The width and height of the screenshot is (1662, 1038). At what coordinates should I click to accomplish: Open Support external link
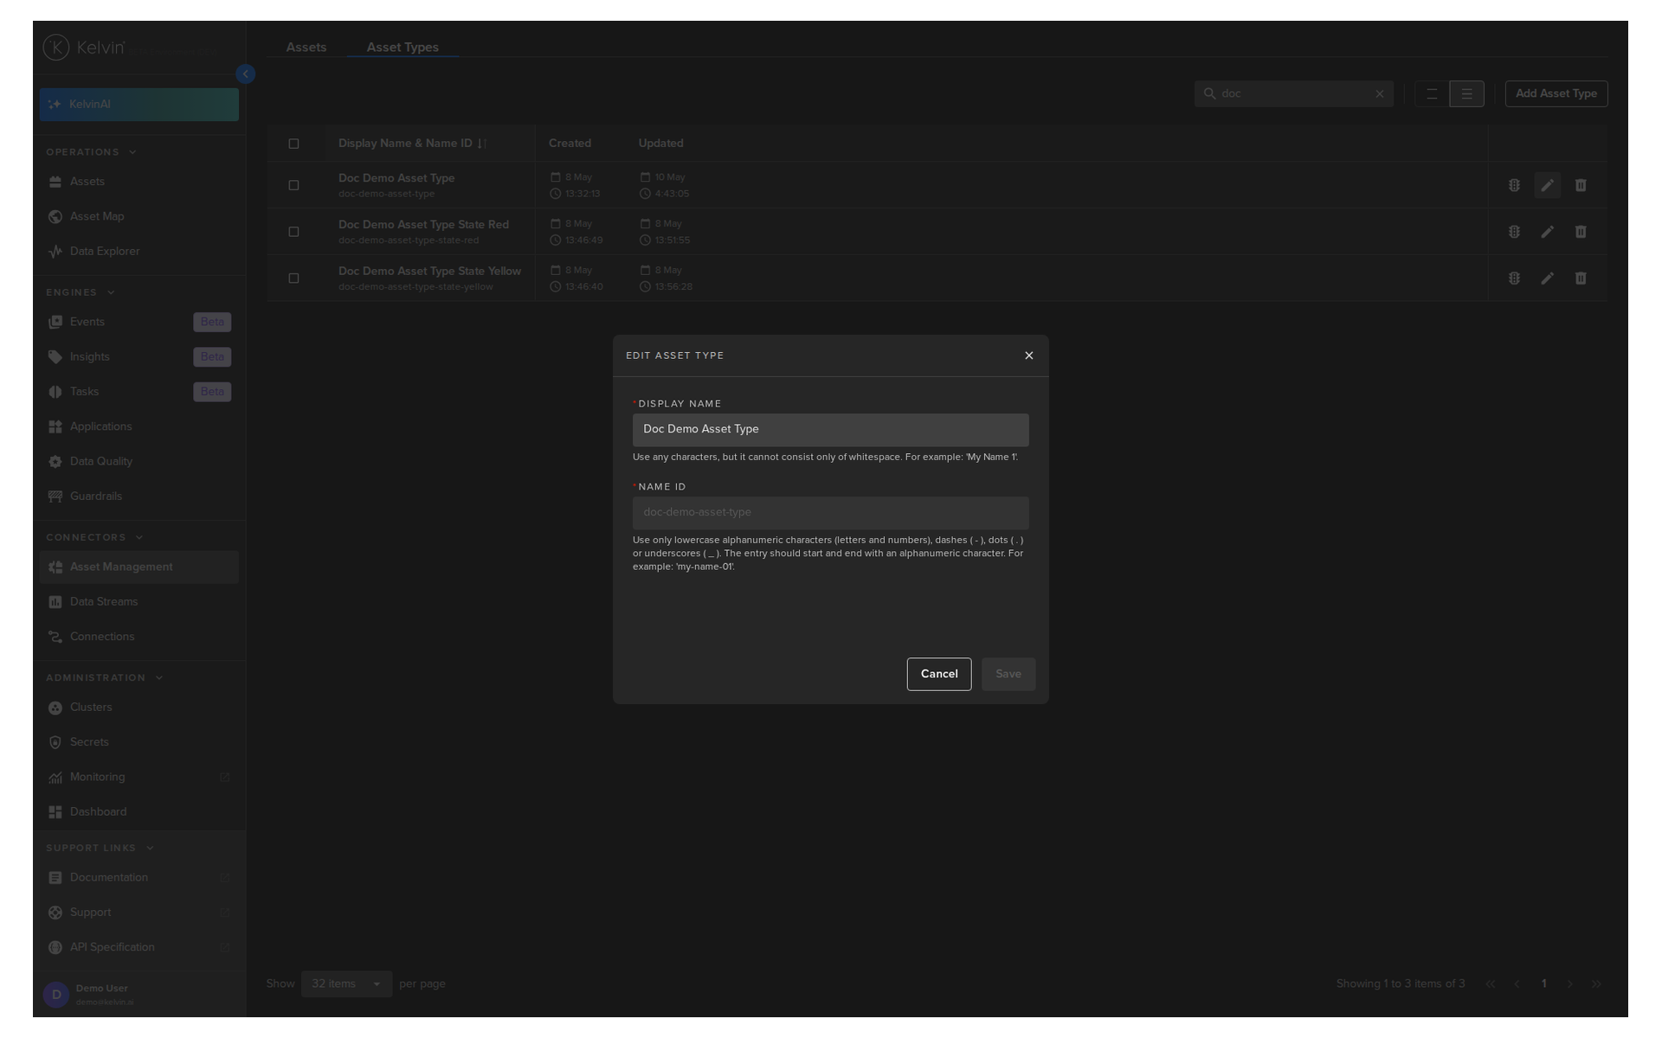138,913
